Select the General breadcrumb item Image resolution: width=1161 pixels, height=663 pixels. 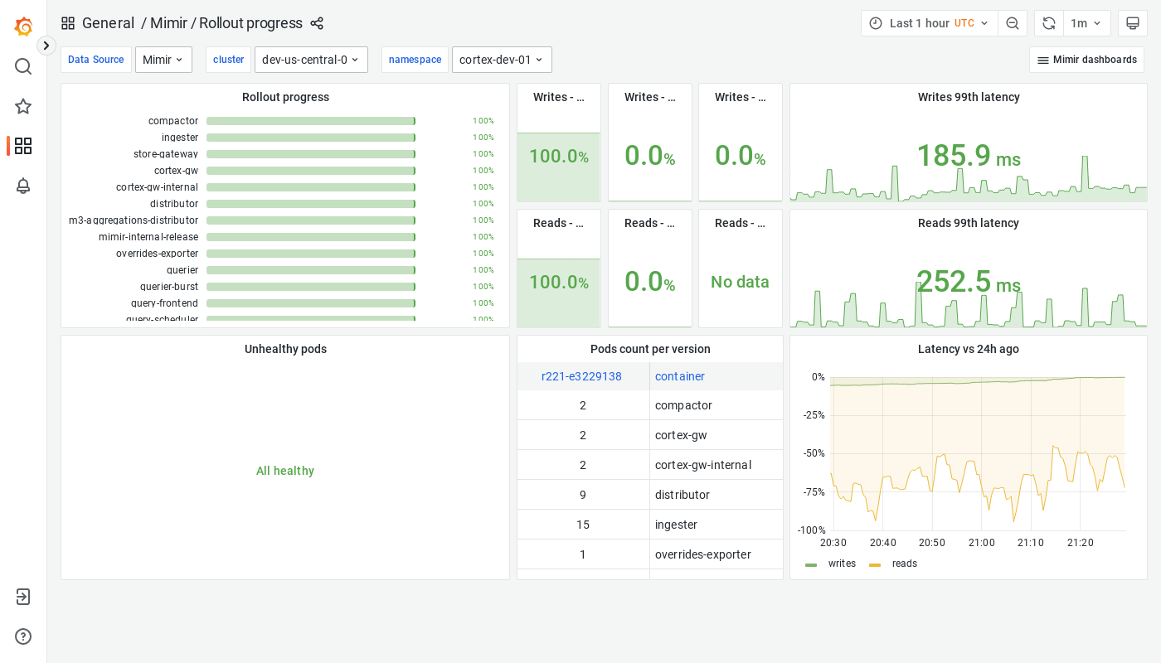click(109, 23)
